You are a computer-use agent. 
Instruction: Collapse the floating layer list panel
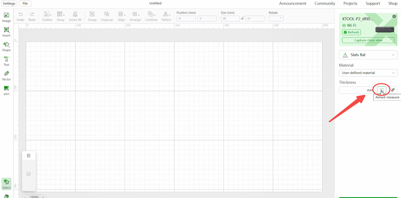point(29,156)
